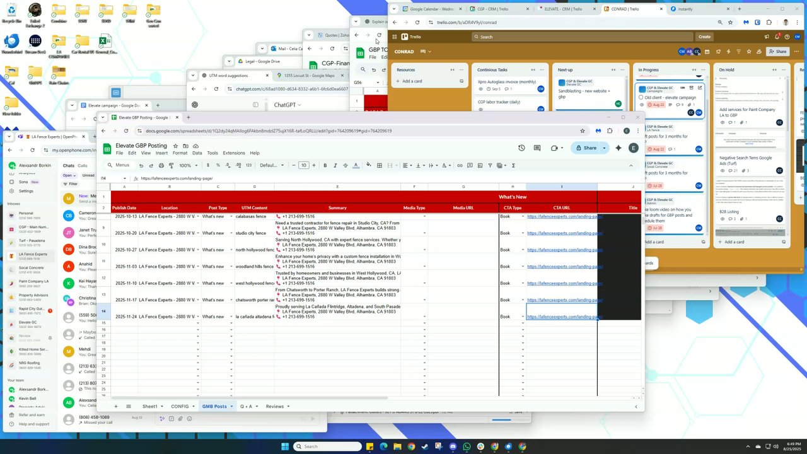Open the Gemini sparkle icon in Sheets
Image resolution: width=807 pixels, height=454 pixels.
tap(618, 148)
